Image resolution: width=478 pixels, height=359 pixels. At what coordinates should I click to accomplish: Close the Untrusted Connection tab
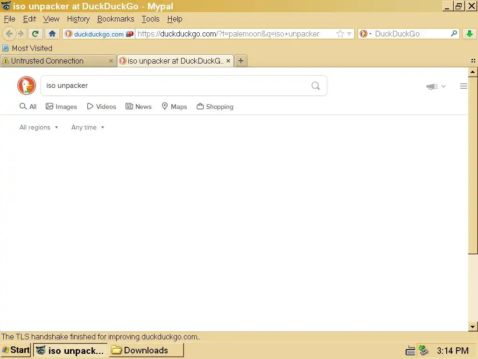pos(111,61)
